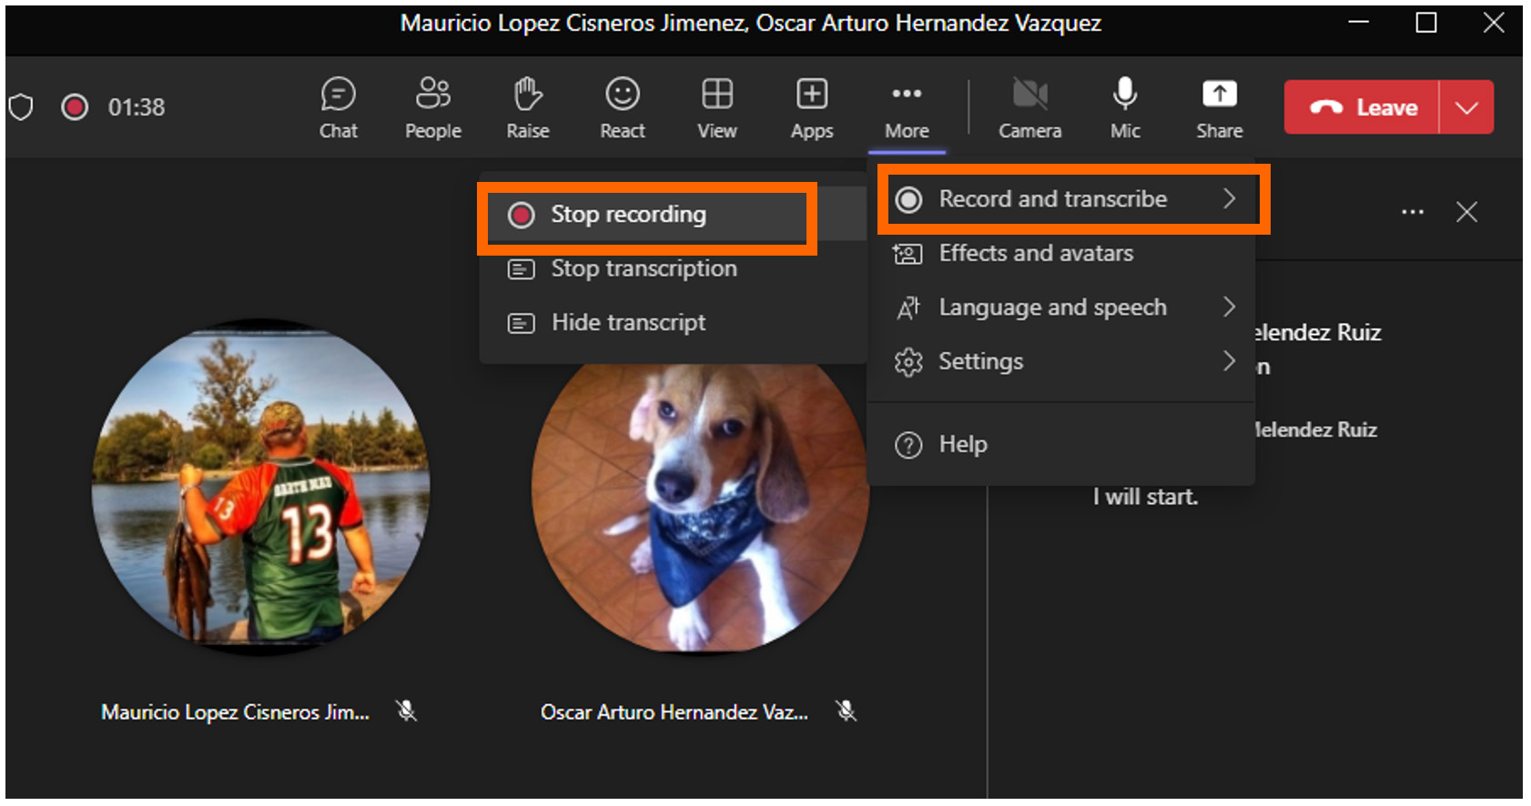Select Stop recording menu item
The width and height of the screenshot is (1531, 806).
628,215
